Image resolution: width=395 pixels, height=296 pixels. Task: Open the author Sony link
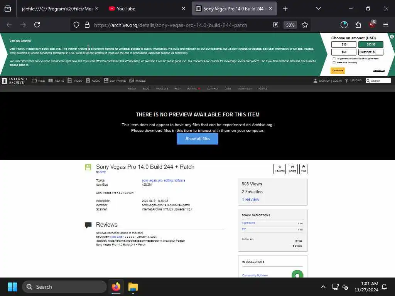coord(103,172)
